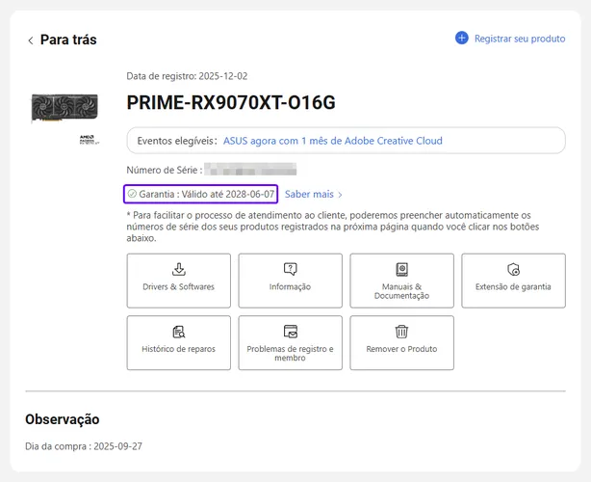591x482 pixels.
Task: Click the Garantia valid until 2028-06-07 text
Action: click(x=207, y=194)
